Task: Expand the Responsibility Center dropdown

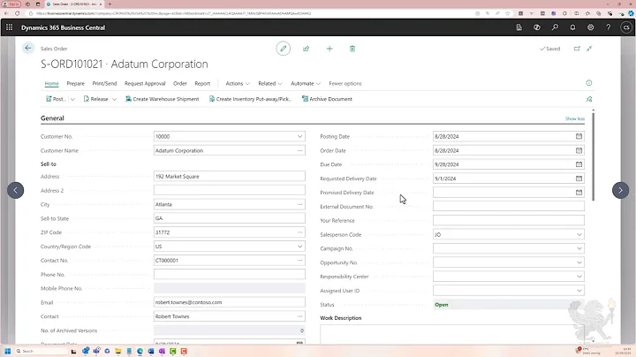Action: point(579,277)
